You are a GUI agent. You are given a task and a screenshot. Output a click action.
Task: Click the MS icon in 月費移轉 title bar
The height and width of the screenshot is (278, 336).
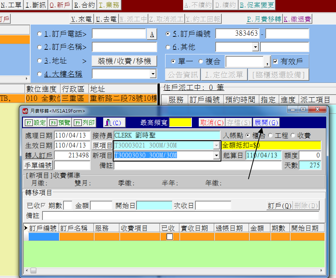click(x=25, y=111)
